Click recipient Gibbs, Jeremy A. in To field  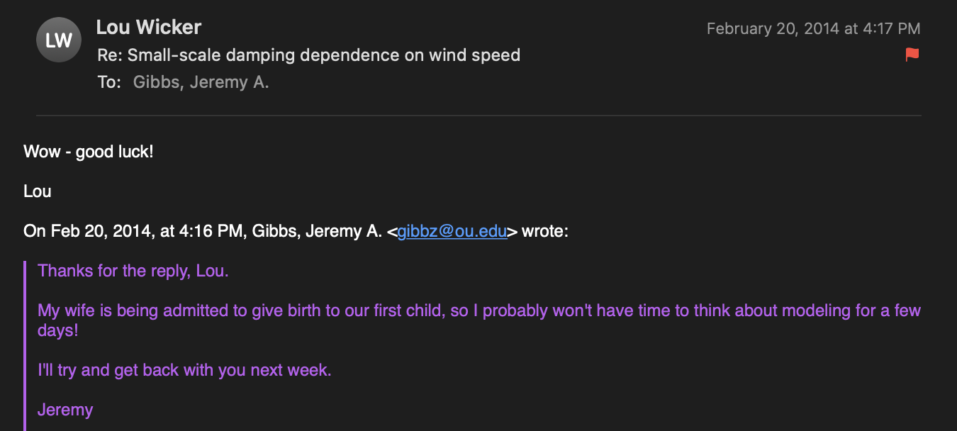point(201,82)
